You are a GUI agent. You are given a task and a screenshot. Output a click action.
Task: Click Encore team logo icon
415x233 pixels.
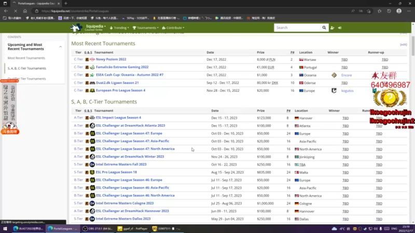tap(334, 75)
